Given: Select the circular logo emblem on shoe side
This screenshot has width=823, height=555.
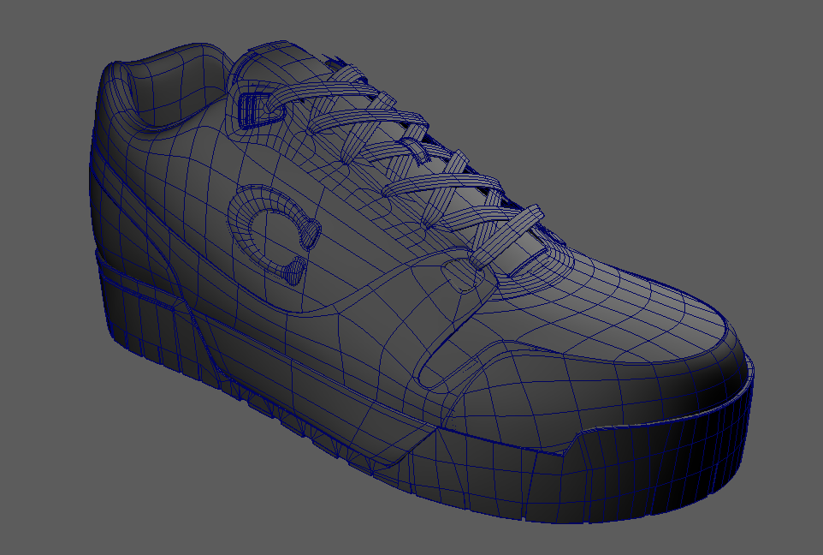Looking at the screenshot, I should click(x=274, y=233).
